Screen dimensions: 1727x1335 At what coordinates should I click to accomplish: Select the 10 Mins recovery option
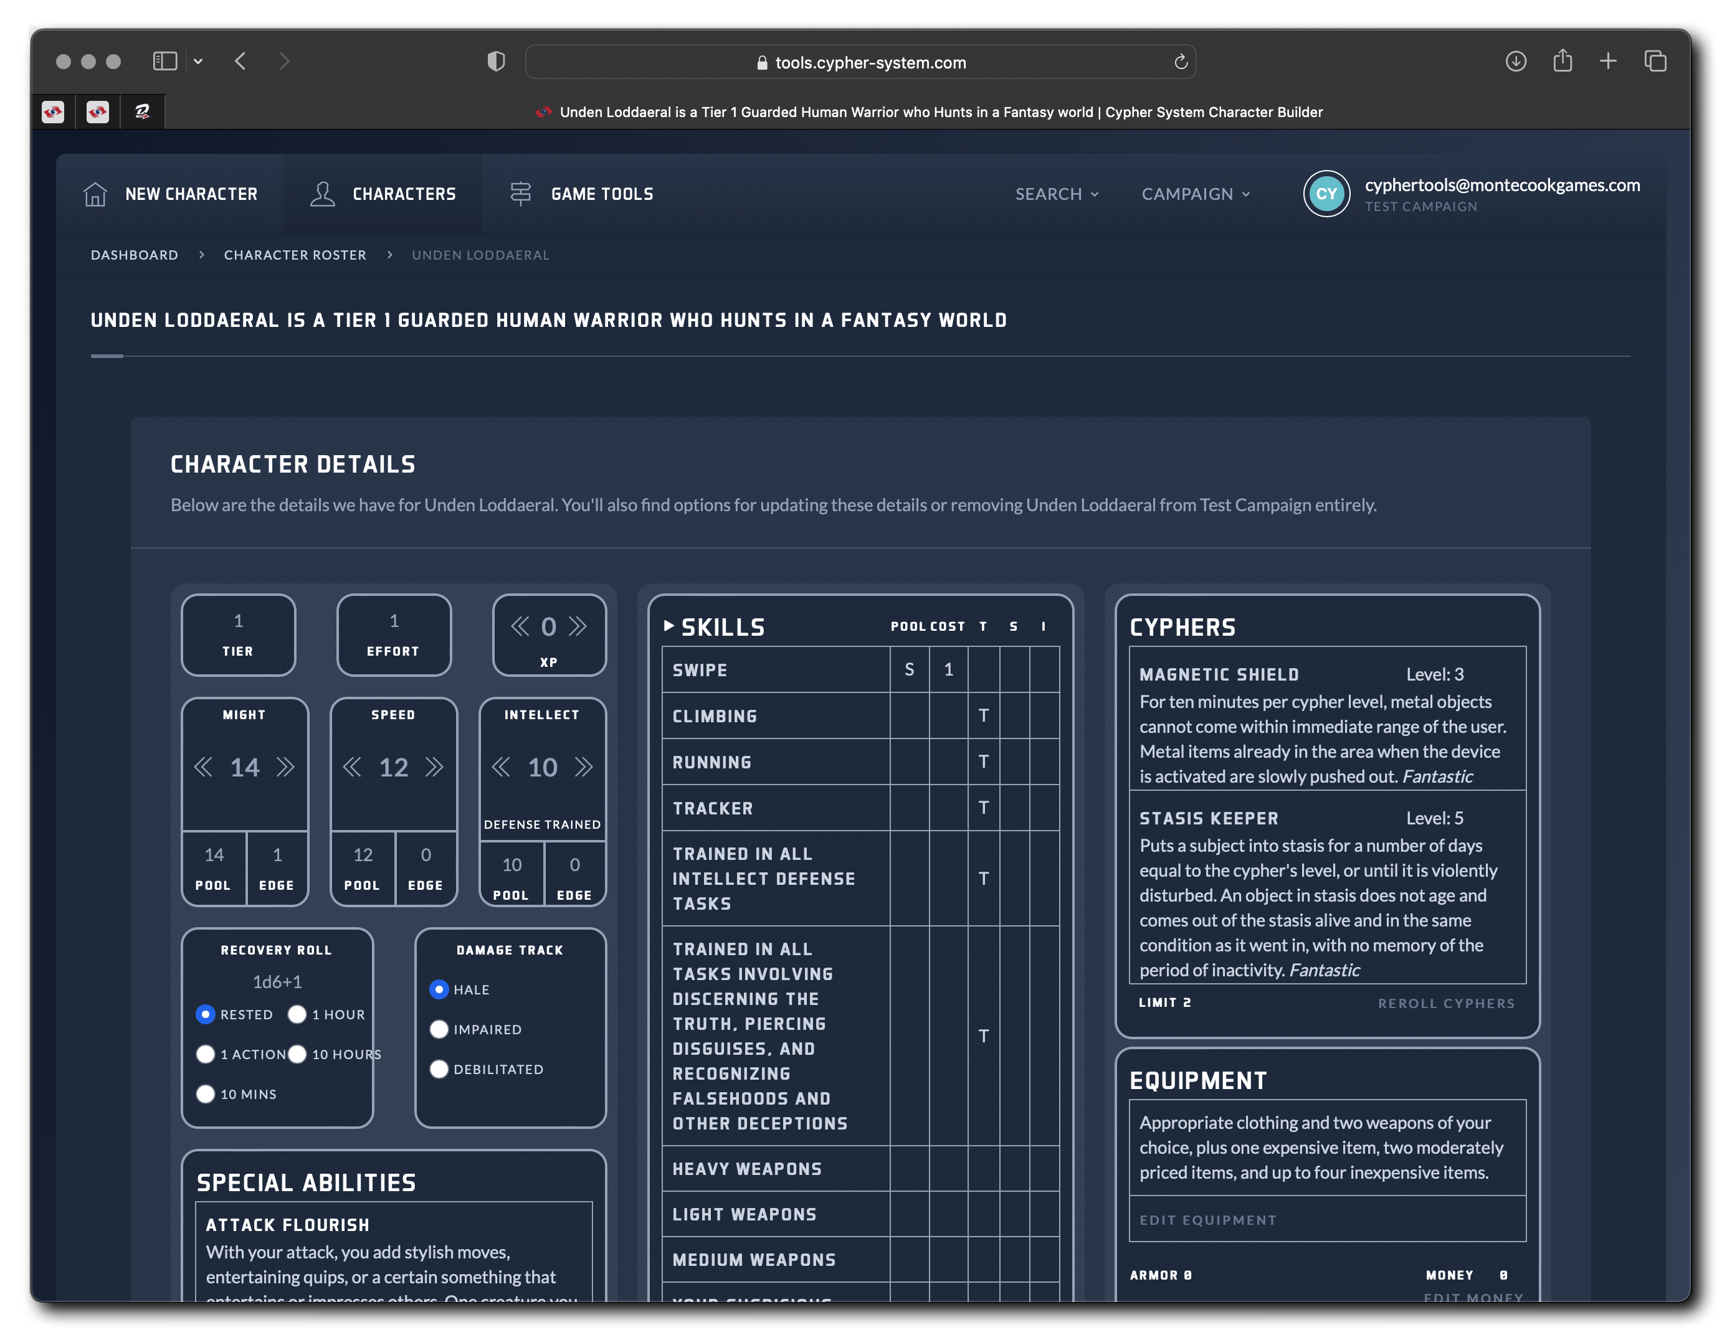[206, 1094]
